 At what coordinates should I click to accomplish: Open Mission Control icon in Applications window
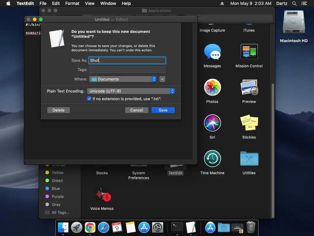coord(249,51)
